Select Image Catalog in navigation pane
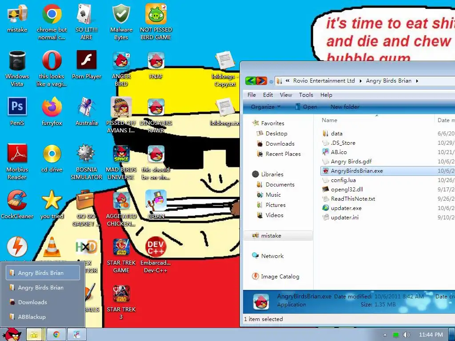 275,276
